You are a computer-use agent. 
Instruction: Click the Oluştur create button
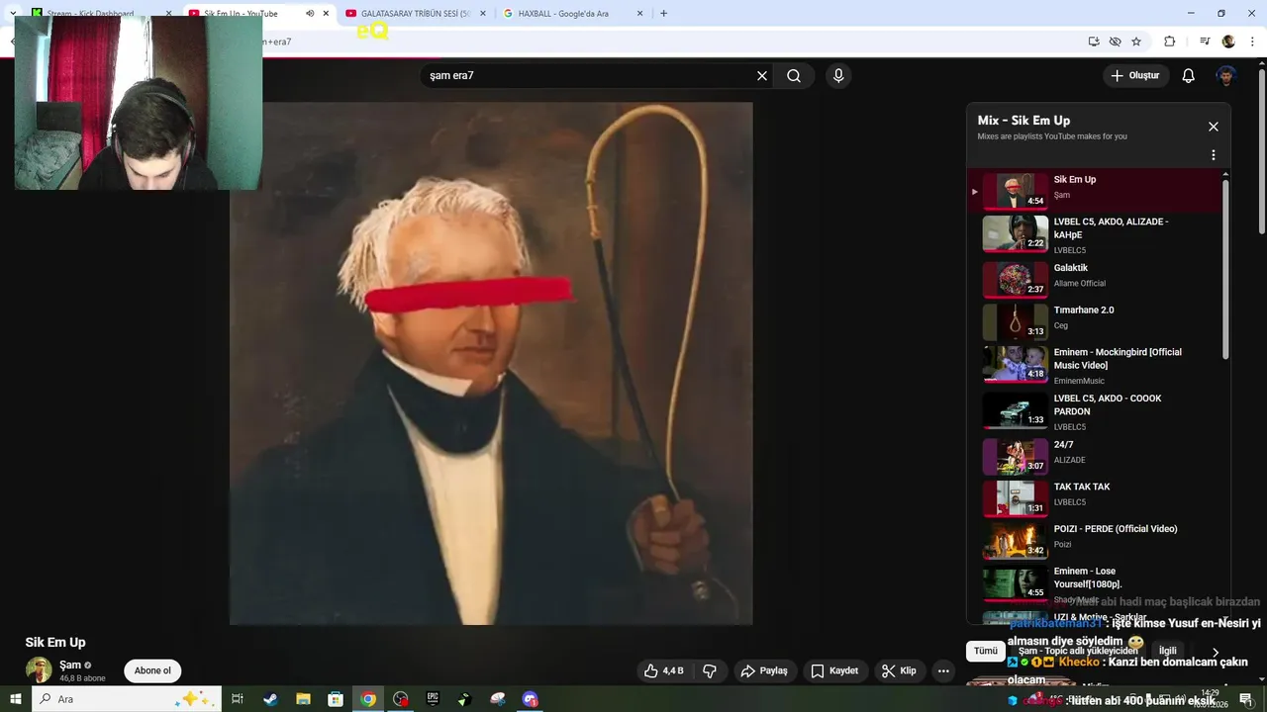coord(1136,76)
